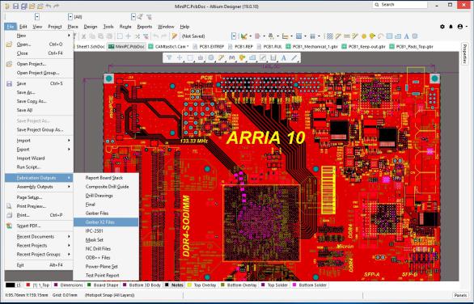Click the Place Line tool in the active bar
Image resolution: width=474 pixels, height=304 pixels.
(x=294, y=57)
